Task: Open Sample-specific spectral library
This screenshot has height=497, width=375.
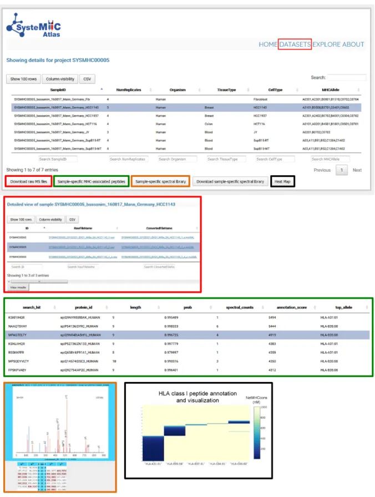Action: click(x=161, y=182)
